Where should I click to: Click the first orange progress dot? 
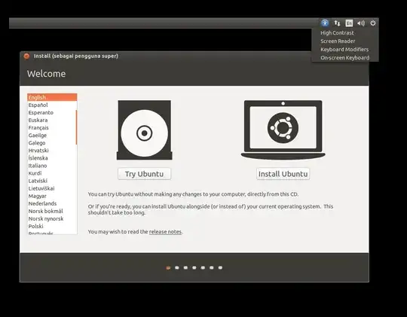pos(168,268)
